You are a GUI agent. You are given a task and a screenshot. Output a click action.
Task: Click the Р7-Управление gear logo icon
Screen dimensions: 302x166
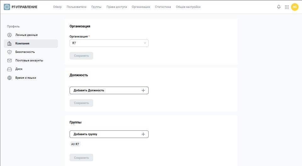(x=7, y=7)
